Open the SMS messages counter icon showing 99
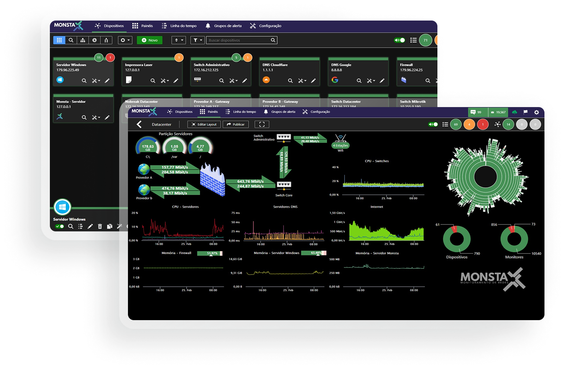The image size is (565, 370). 477,112
